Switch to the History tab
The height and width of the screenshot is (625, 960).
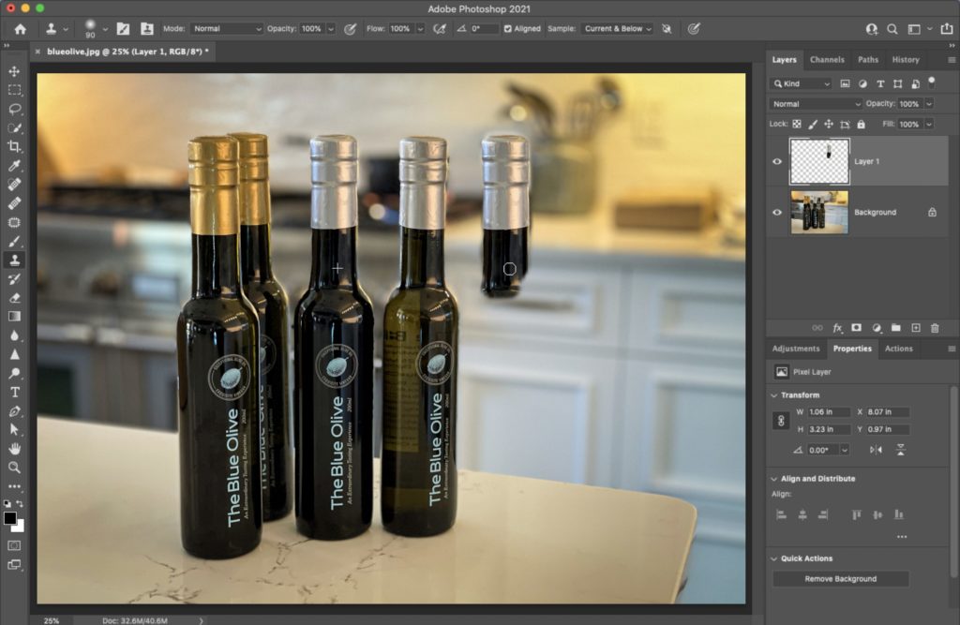(x=906, y=60)
